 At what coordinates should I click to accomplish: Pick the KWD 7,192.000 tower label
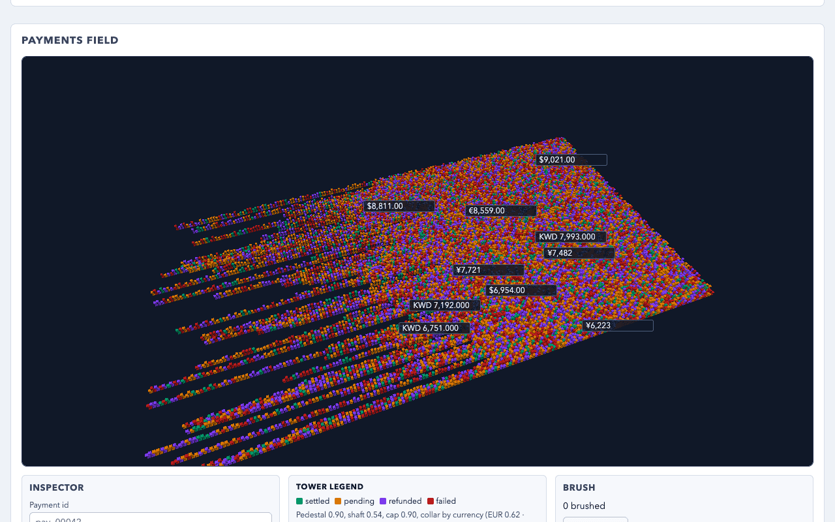coord(445,305)
